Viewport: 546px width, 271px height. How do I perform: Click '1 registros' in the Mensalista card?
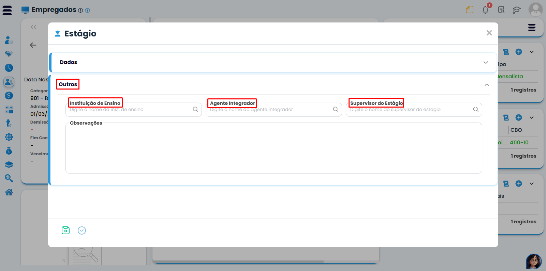(x=523, y=90)
